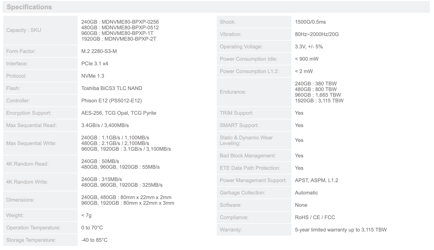Click the 1920GB MDNVME80-BPXP-2T SKU line
Viewport: 434px width, 250px height.
pos(119,39)
